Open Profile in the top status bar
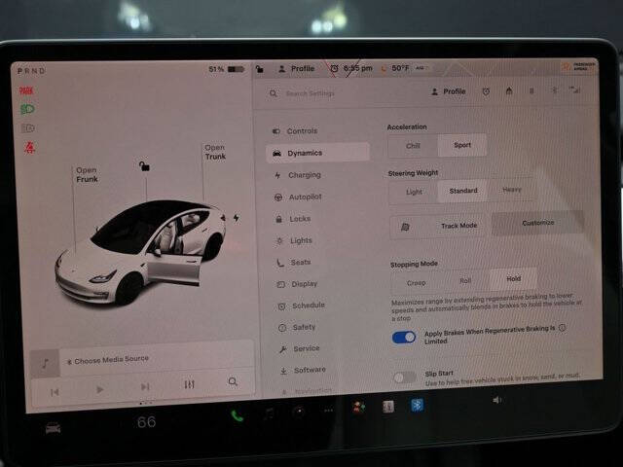623x467 pixels. (296, 69)
